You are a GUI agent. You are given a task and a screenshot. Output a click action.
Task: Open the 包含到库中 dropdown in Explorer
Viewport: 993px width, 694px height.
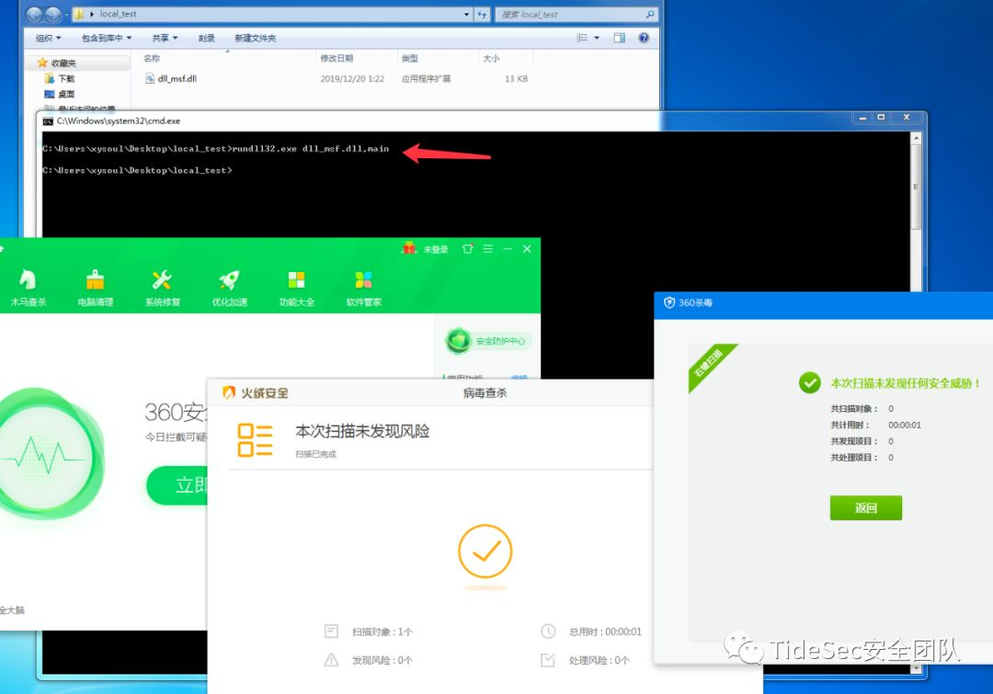click(x=107, y=38)
